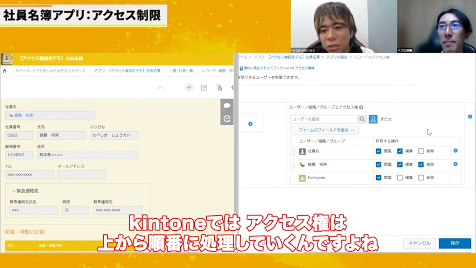Select the edit record pencil icon
This screenshot has width=476, height=268.
click(205, 87)
